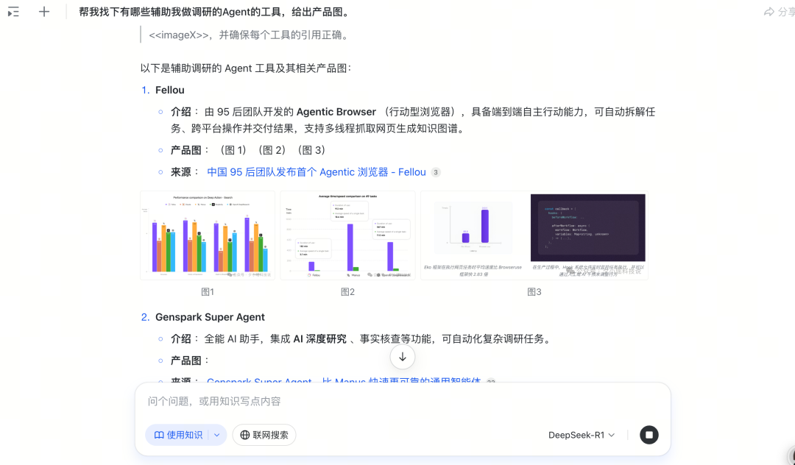Image resolution: width=795 pixels, height=465 pixels.
Task: Toggle 联网搜索 web search
Action: pyautogui.click(x=264, y=435)
